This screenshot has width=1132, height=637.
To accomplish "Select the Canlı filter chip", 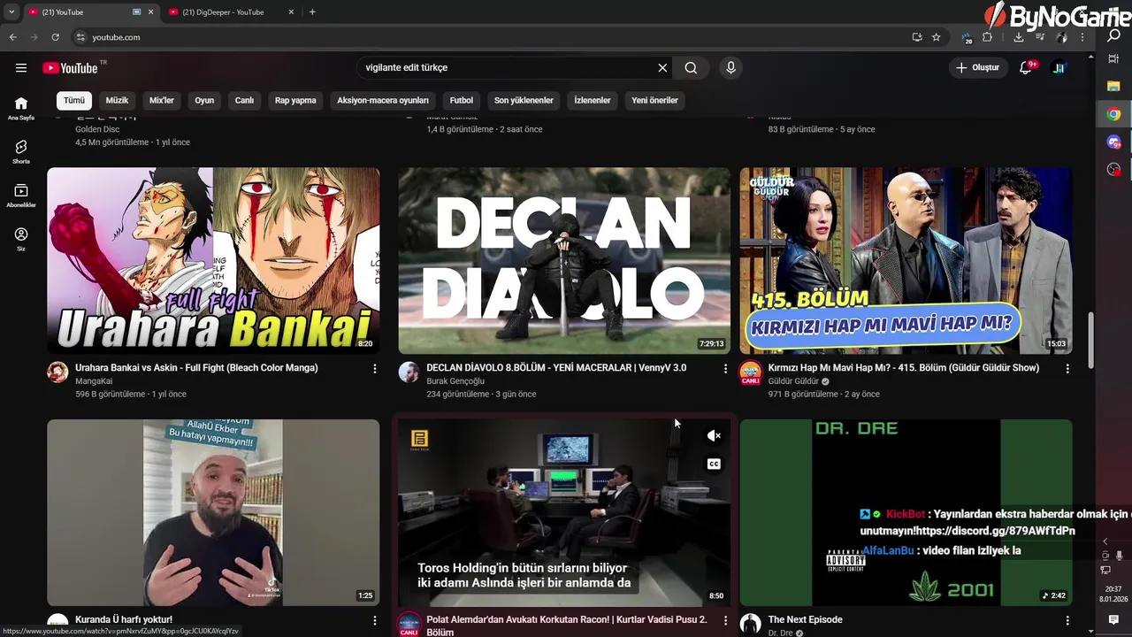I will pos(244,101).
